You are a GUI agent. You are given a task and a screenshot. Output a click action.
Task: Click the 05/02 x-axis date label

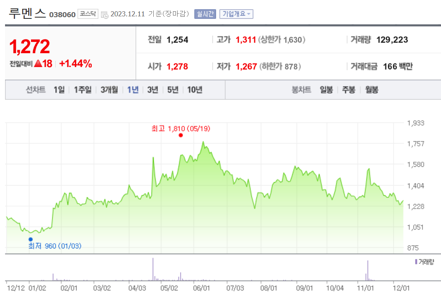pos(169,288)
